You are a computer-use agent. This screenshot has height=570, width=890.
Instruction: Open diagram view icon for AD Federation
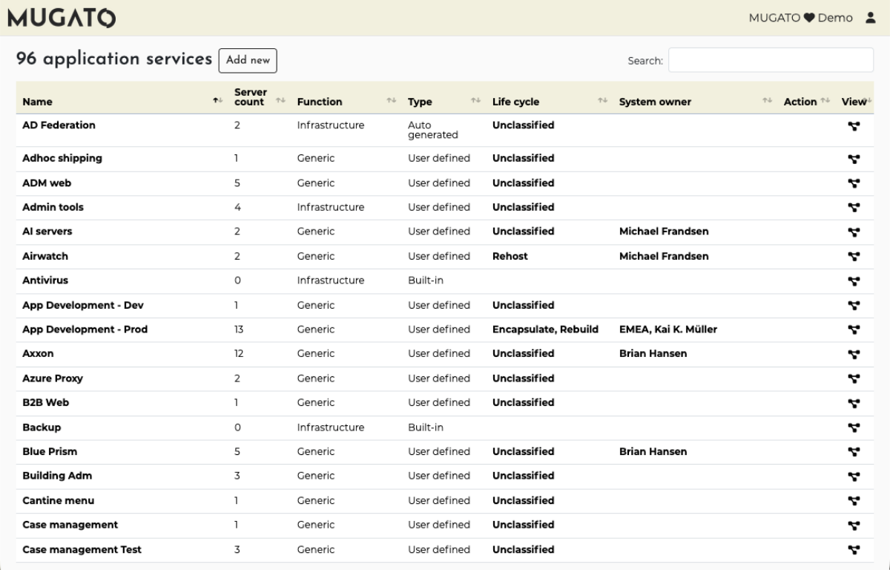[x=854, y=126]
